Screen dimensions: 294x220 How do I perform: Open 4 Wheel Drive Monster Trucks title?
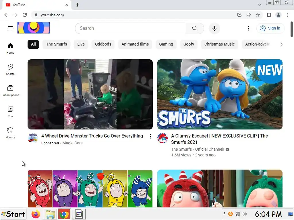92,136
